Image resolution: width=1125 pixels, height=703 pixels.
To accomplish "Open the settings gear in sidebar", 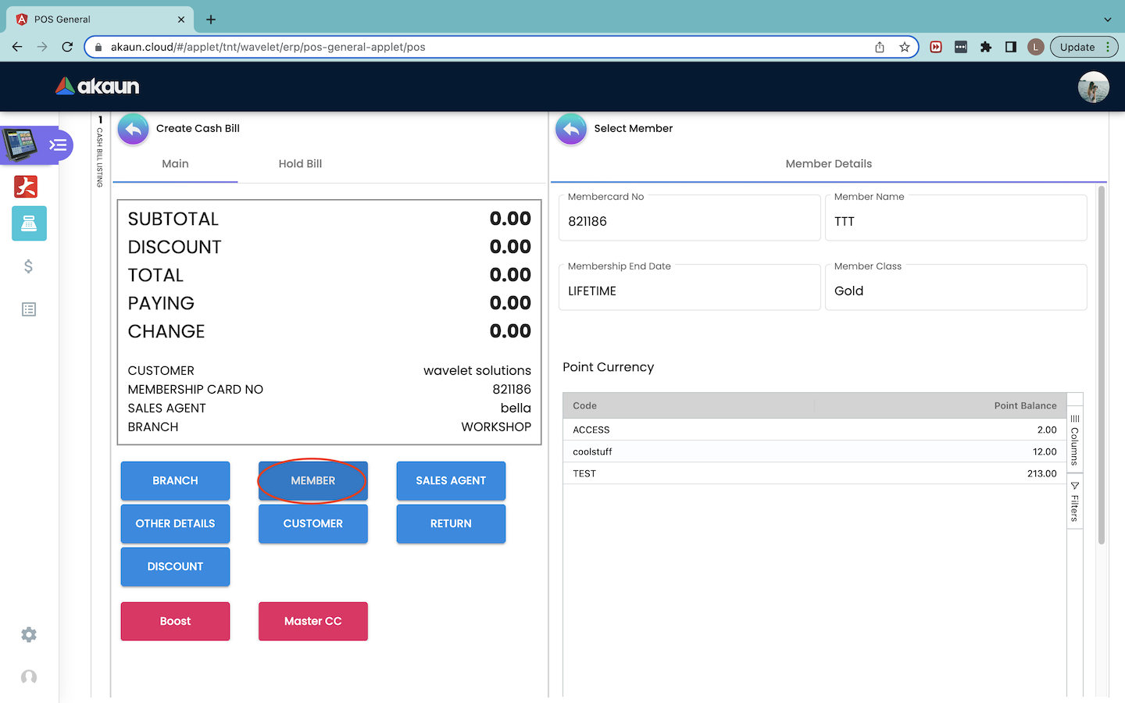I will click(x=29, y=634).
